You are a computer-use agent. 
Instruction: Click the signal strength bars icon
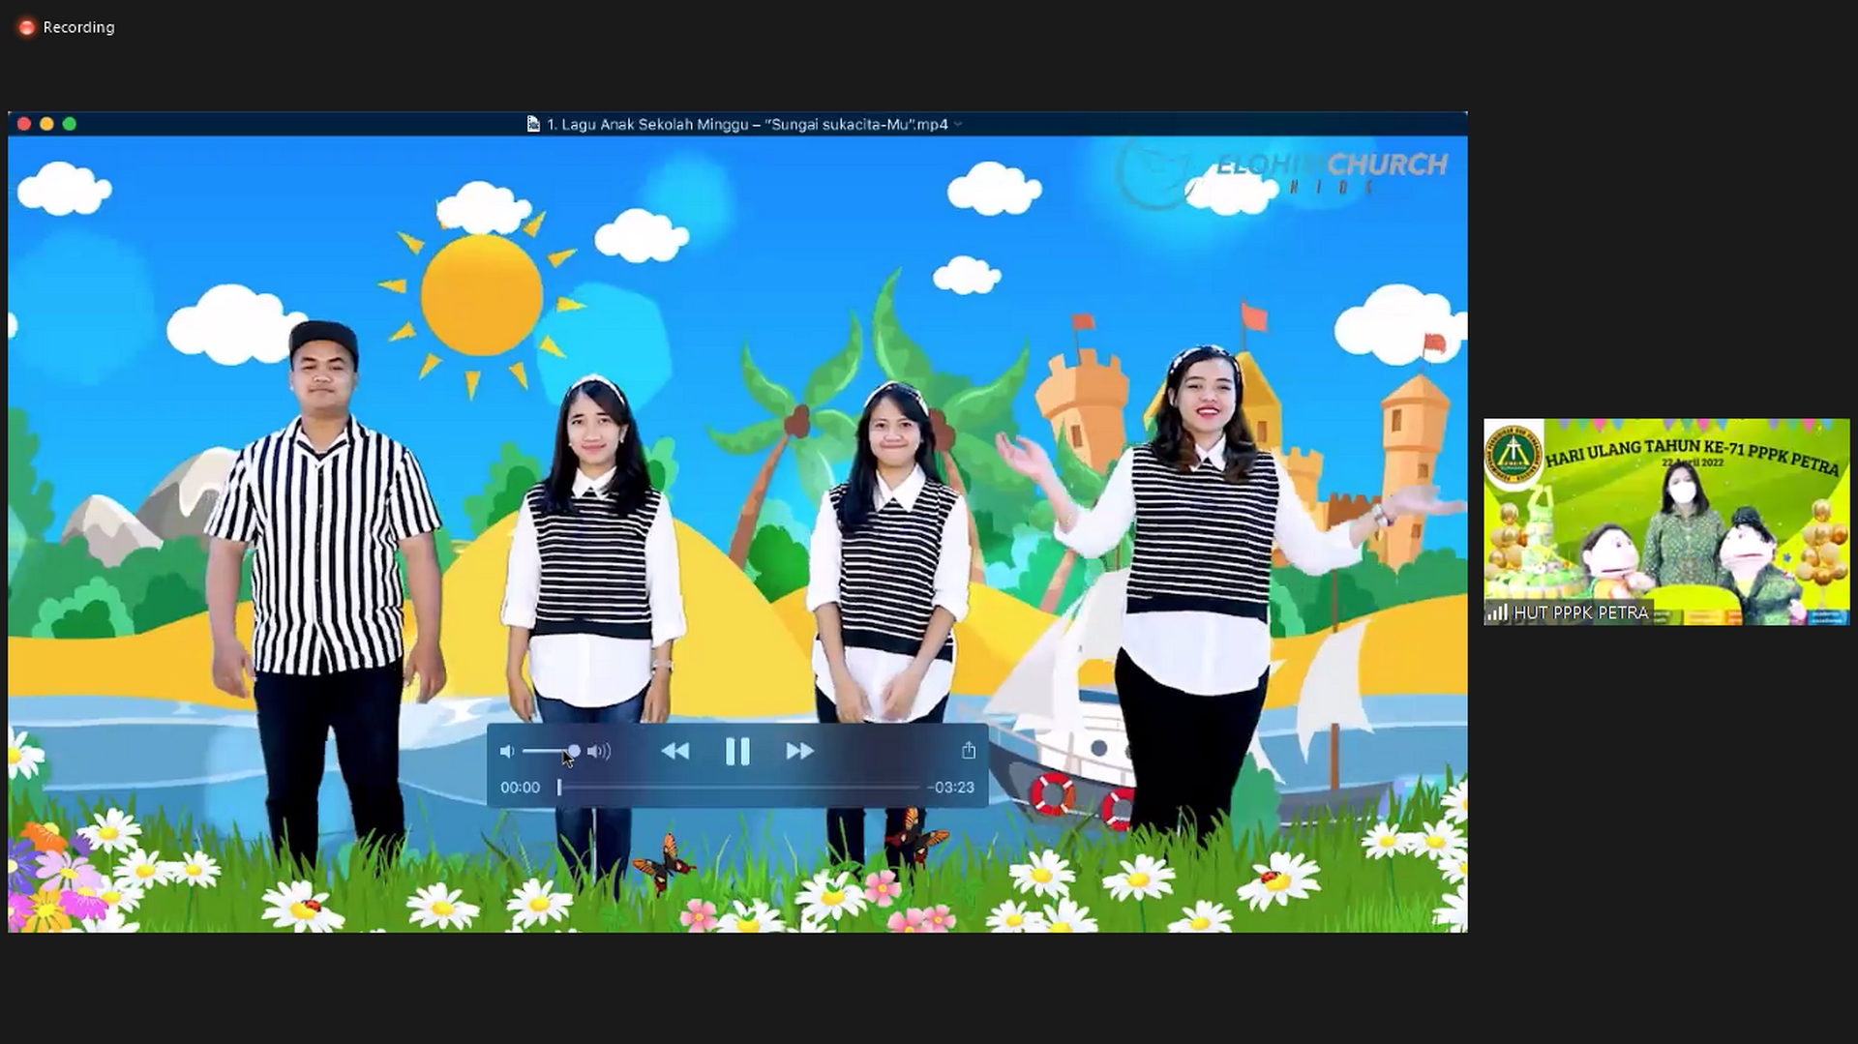click(1497, 612)
